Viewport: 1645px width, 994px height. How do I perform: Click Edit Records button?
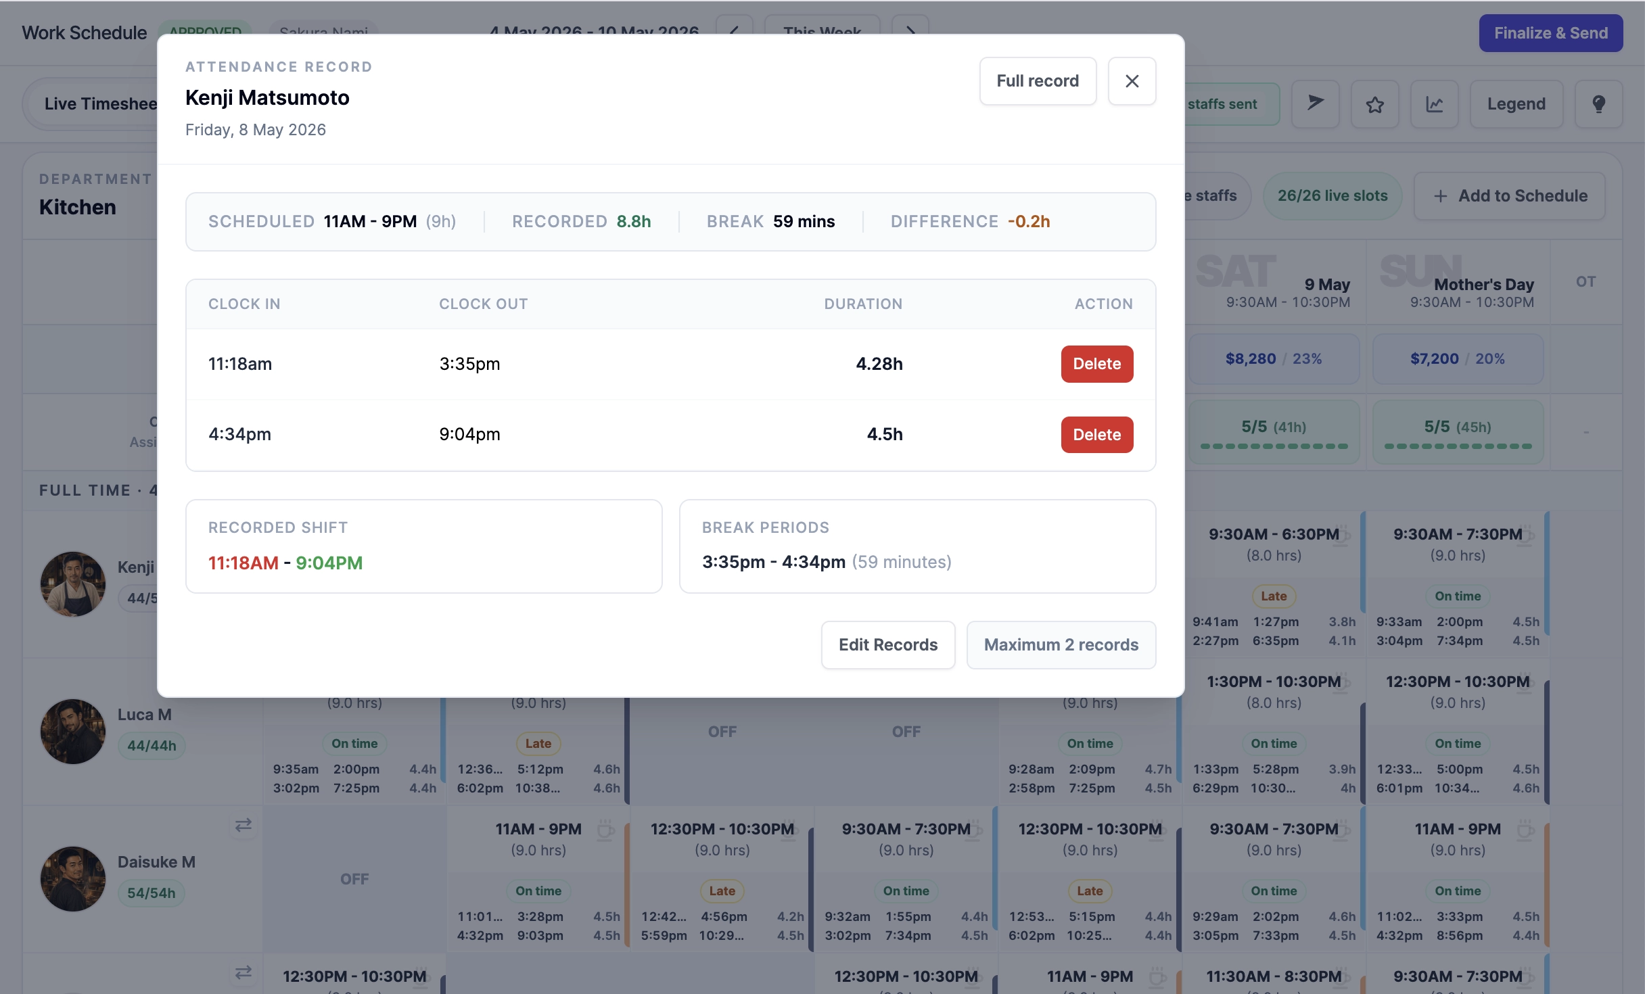click(x=887, y=644)
